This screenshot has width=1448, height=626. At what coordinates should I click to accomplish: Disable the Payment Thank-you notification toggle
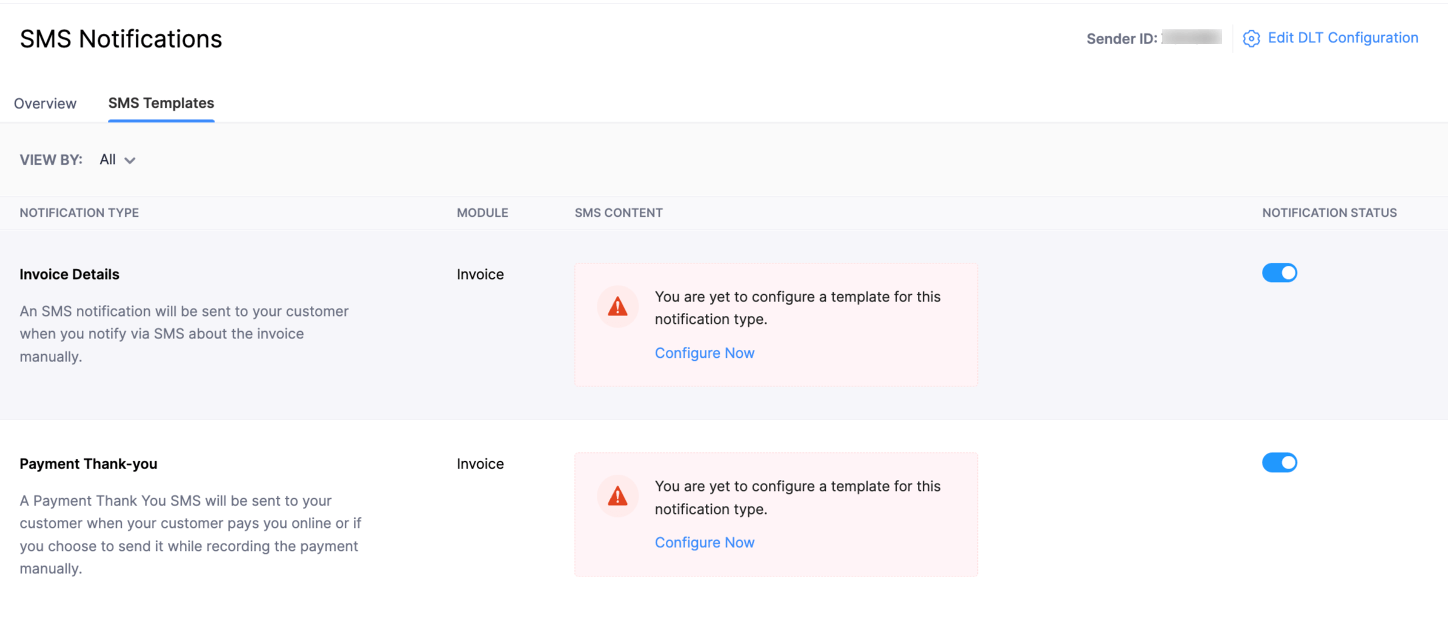[1280, 463]
